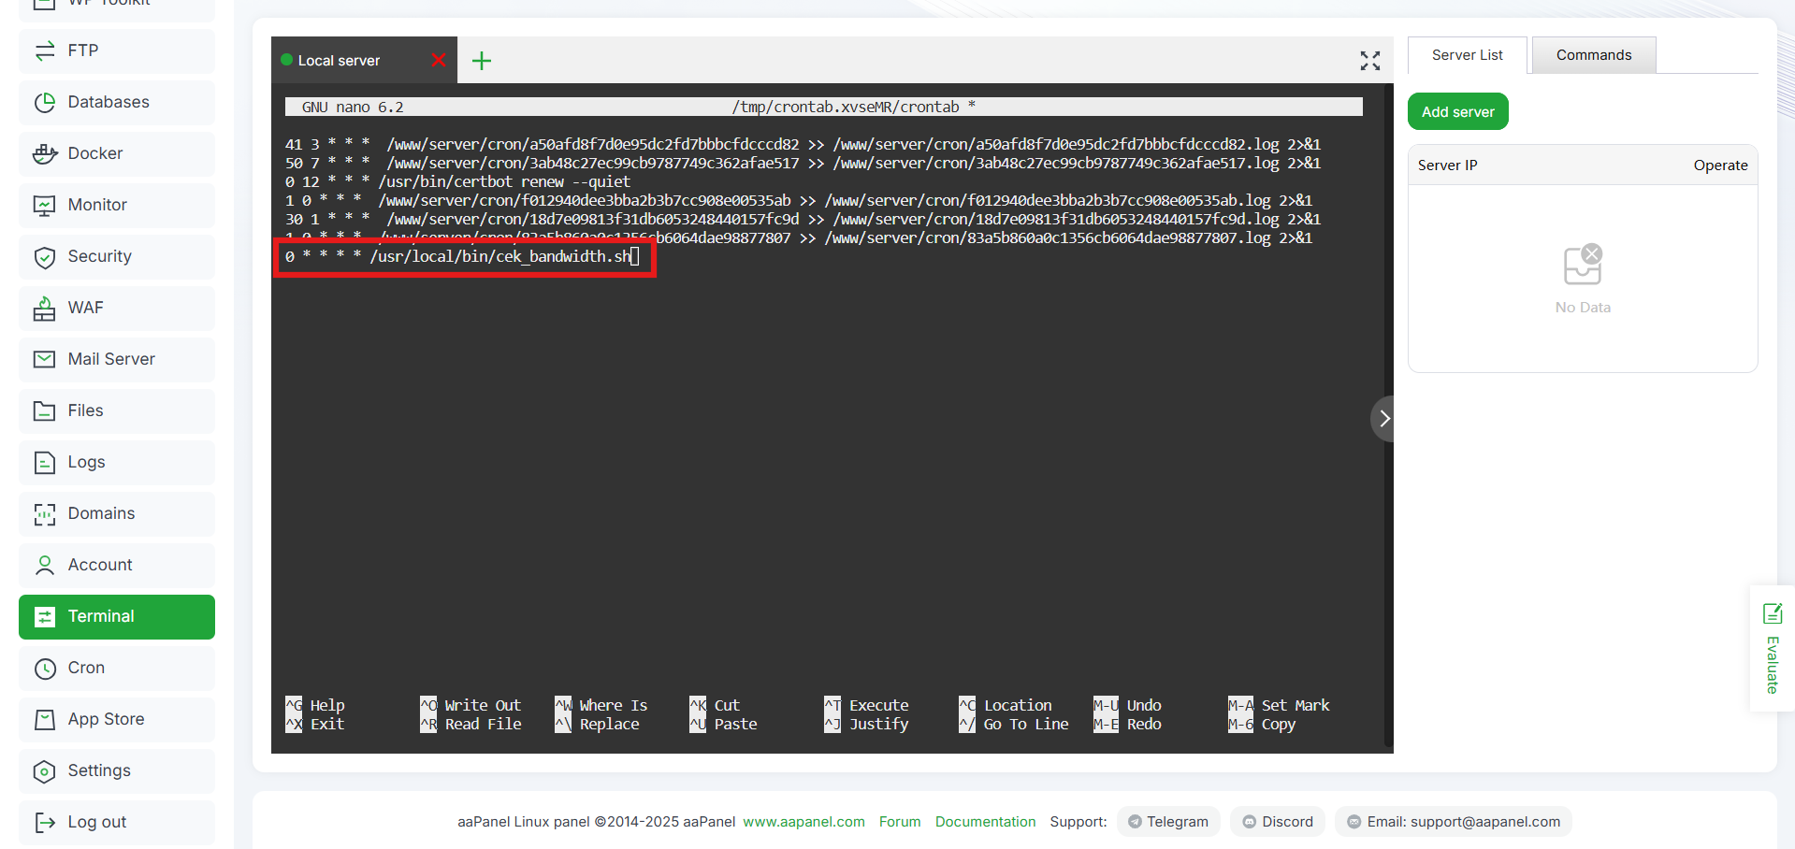Click the Terminal icon in sidebar
This screenshot has width=1795, height=849.
tap(45, 616)
